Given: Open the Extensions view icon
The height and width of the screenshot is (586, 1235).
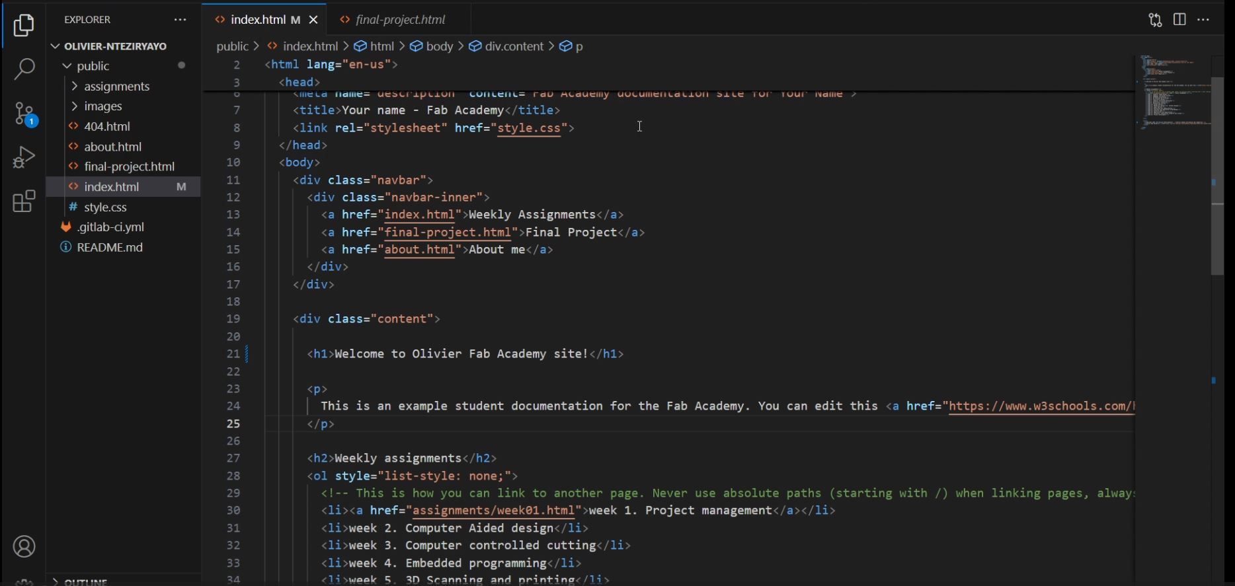Looking at the screenshot, I should pos(24,201).
